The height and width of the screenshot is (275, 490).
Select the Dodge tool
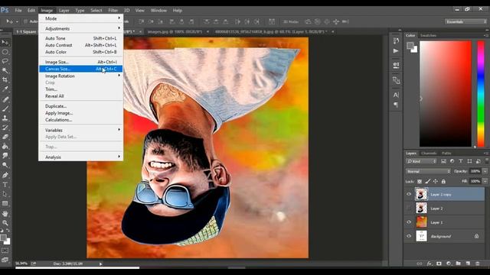pyautogui.click(x=5, y=165)
